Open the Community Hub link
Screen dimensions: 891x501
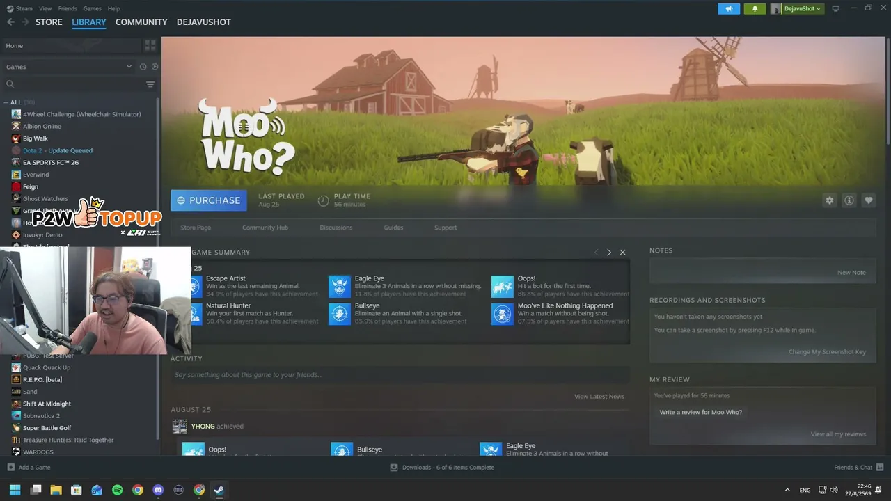[x=265, y=228]
